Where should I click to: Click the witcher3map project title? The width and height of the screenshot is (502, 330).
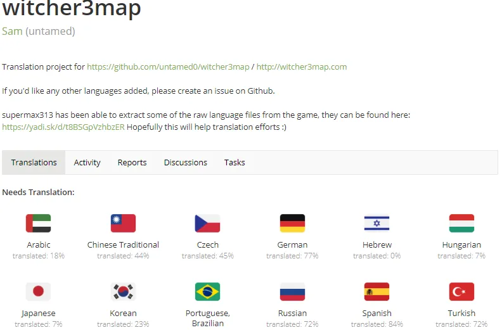72,8
